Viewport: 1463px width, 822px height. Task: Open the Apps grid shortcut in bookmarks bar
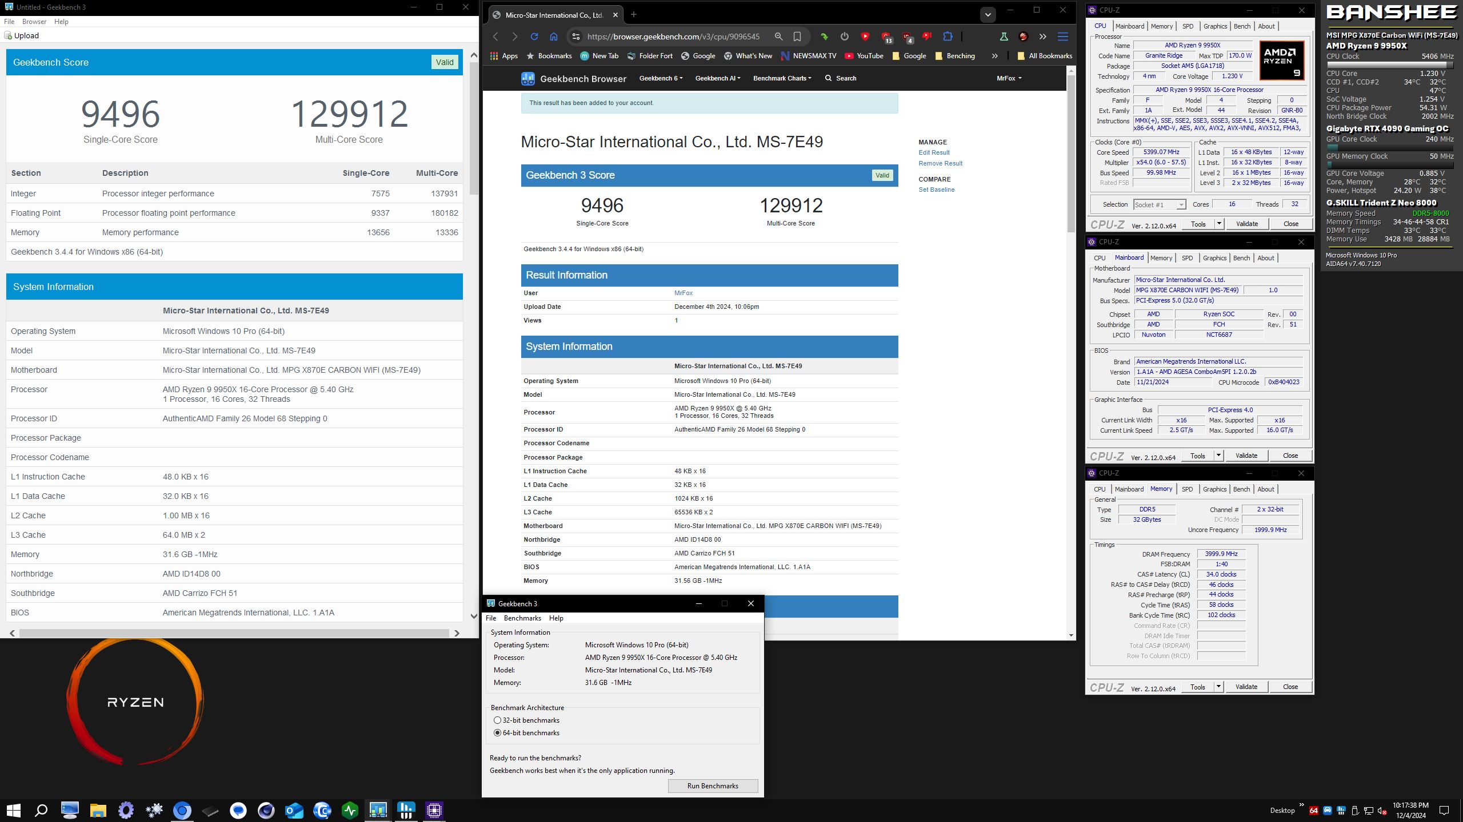(503, 56)
